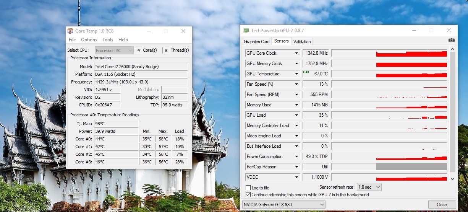Click the PerfCap Reason gray graph bar
This screenshot has width=468, height=212.
tap(411, 167)
